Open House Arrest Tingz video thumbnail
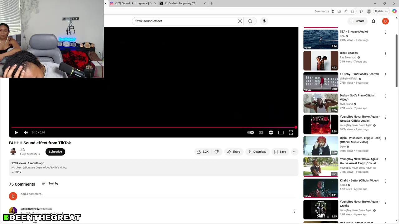This screenshot has width=399, height=224. pyautogui.click(x=321, y=167)
